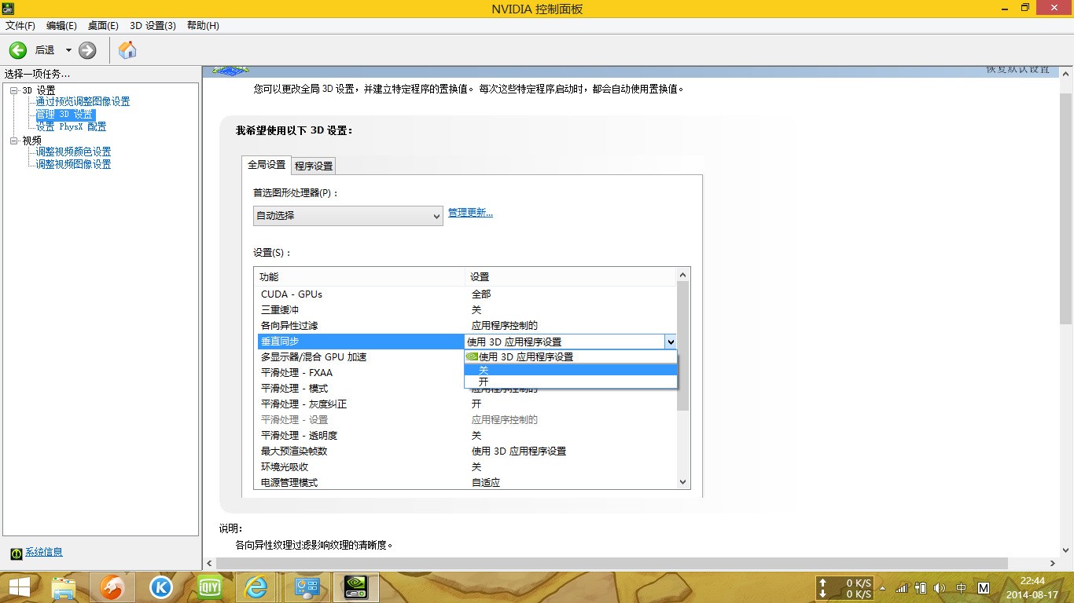Click the main panel down scroll arrow

[x=1066, y=550]
